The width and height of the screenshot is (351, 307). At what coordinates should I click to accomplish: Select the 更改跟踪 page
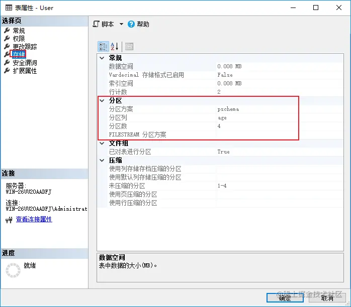(x=25, y=47)
